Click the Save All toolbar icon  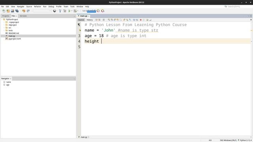(17, 11)
